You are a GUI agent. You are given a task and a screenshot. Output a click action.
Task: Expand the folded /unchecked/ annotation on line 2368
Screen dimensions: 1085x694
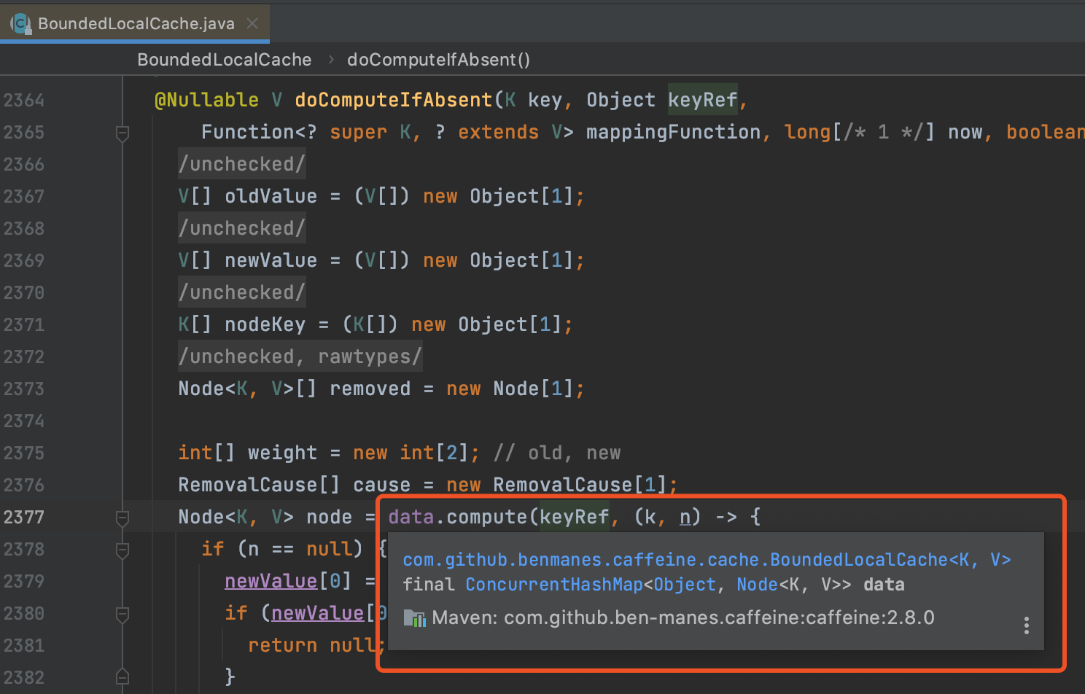(x=242, y=228)
